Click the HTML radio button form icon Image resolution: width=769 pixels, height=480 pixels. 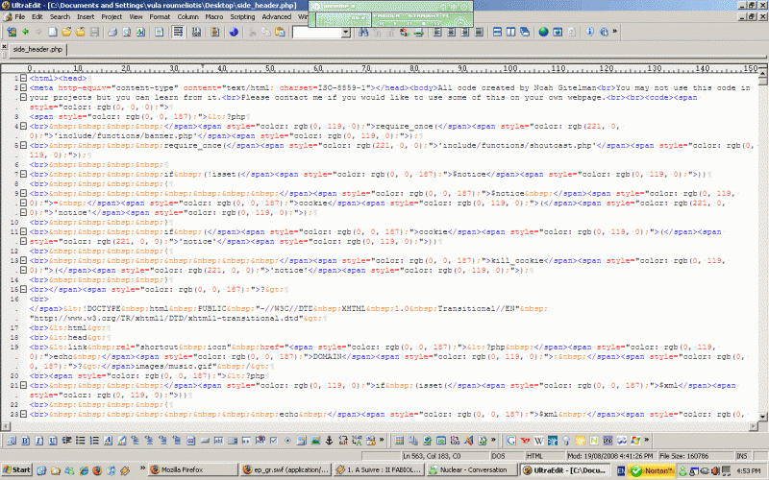287,441
